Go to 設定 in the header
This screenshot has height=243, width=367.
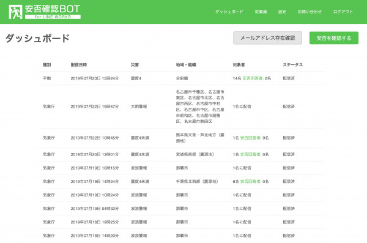282,12
